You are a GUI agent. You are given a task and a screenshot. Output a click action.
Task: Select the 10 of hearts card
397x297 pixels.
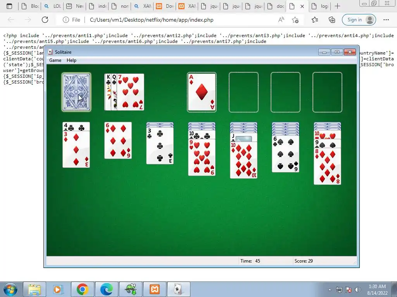327,135
